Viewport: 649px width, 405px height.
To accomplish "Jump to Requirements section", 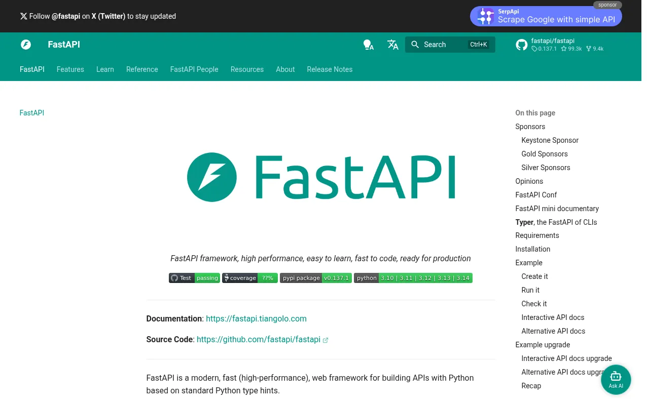I will (x=537, y=235).
